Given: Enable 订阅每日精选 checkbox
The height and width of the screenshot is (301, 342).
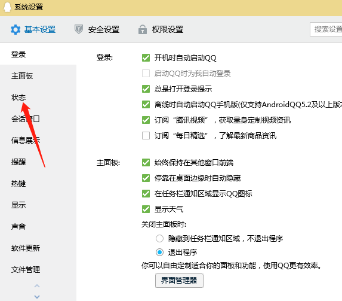Looking at the screenshot, I should 146,135.
